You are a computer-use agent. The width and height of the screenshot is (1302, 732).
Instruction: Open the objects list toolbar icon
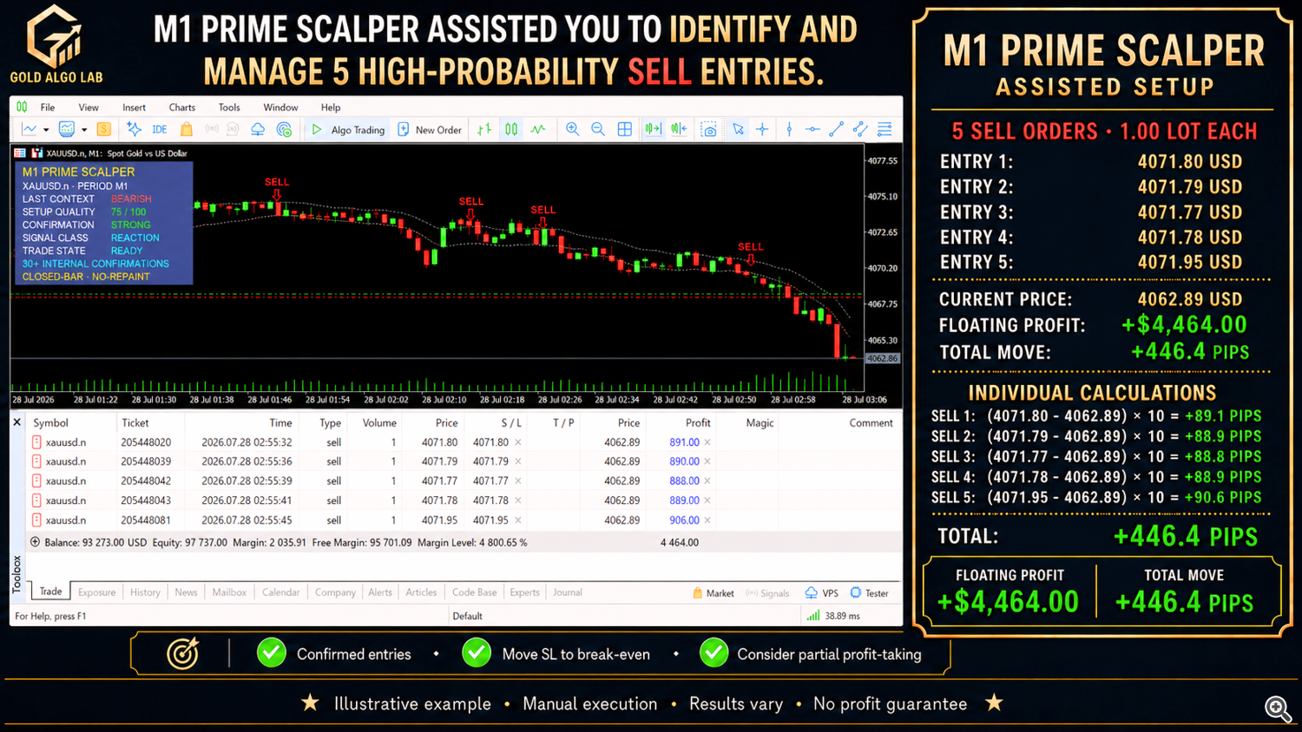point(884,129)
